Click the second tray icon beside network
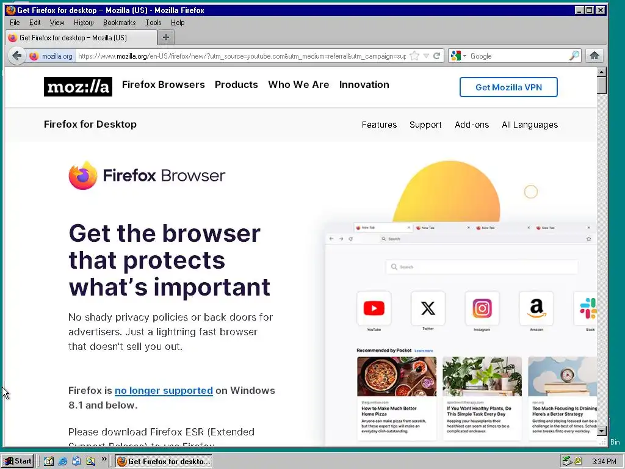 tap(577, 461)
